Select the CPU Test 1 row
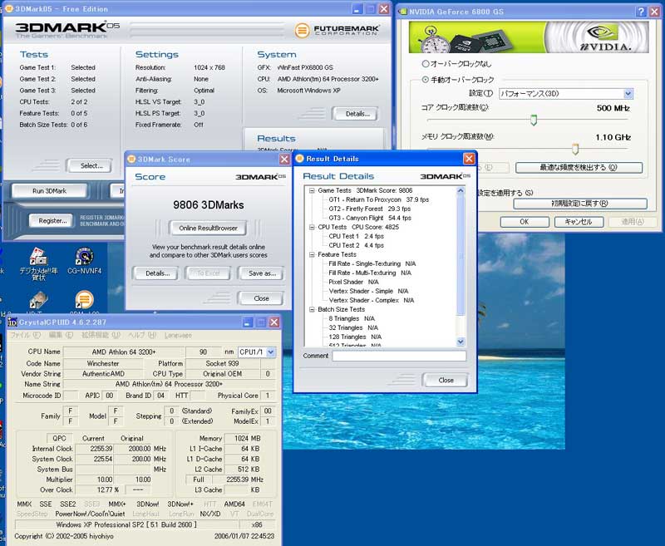665x546 pixels. pyautogui.click(x=357, y=236)
